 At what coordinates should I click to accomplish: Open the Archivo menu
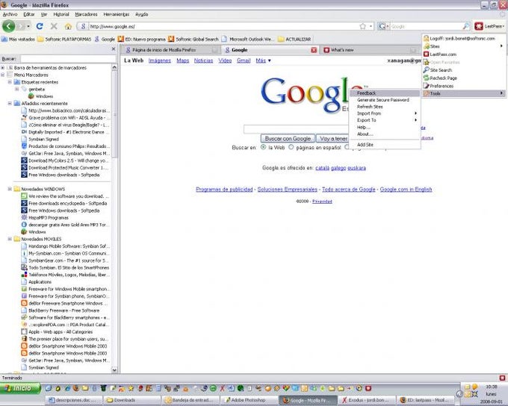coord(10,14)
